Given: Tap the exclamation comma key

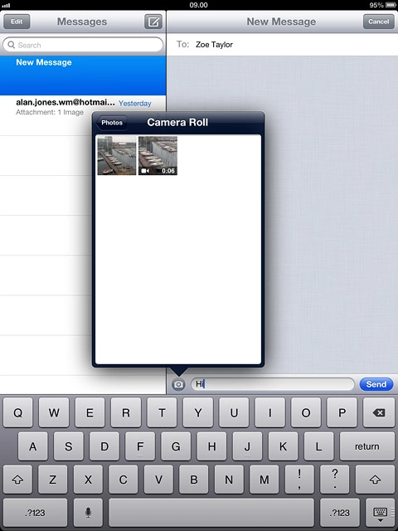Looking at the screenshot, I should pos(299,480).
